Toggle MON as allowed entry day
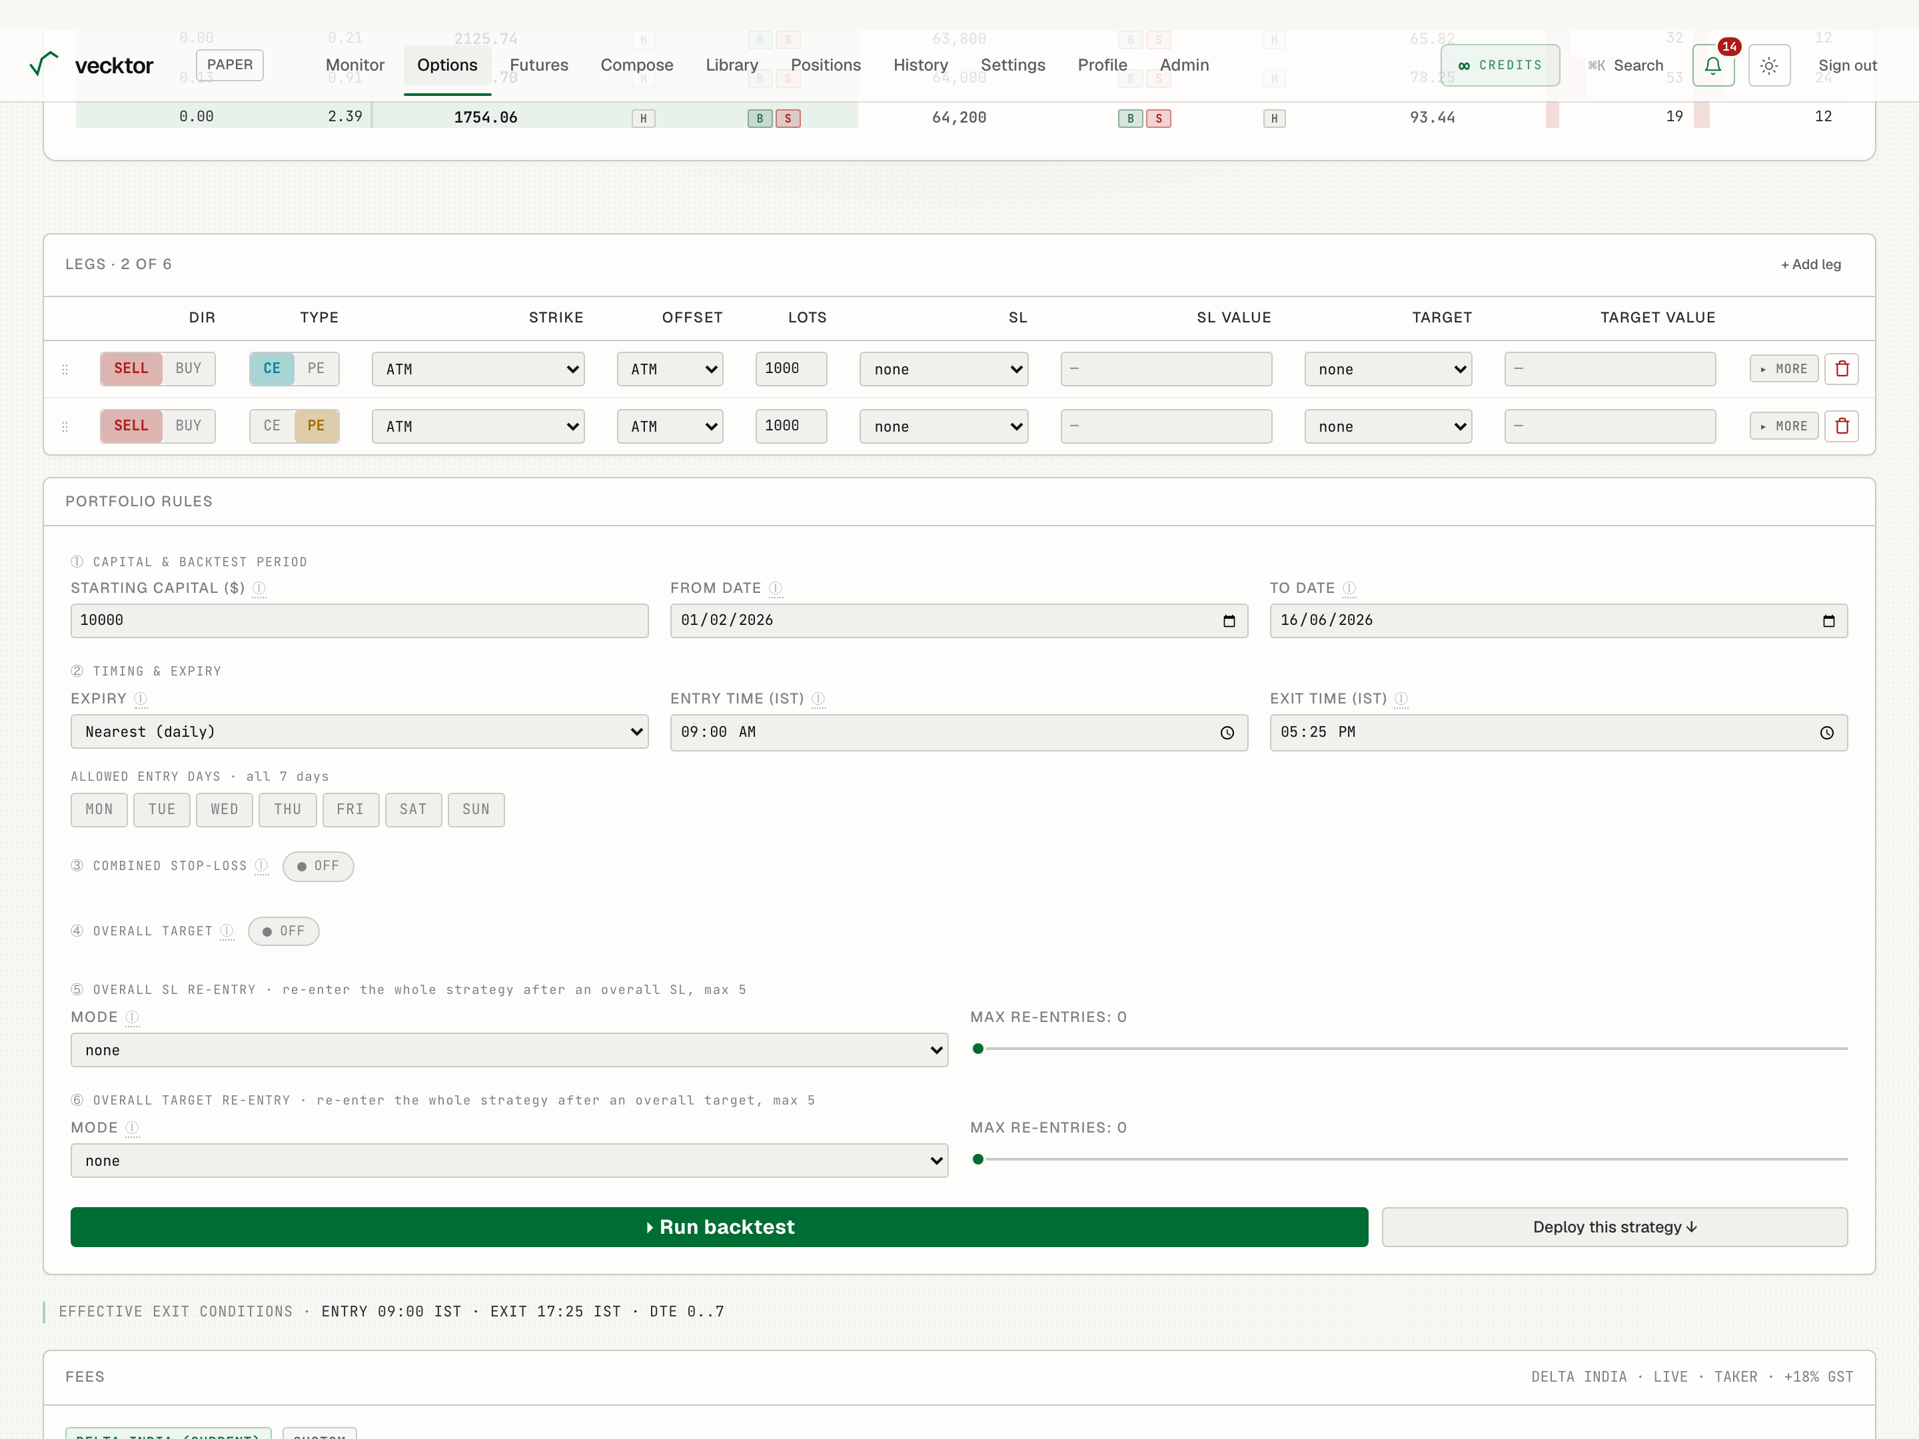Viewport: 1919px width, 1439px height. 99,810
